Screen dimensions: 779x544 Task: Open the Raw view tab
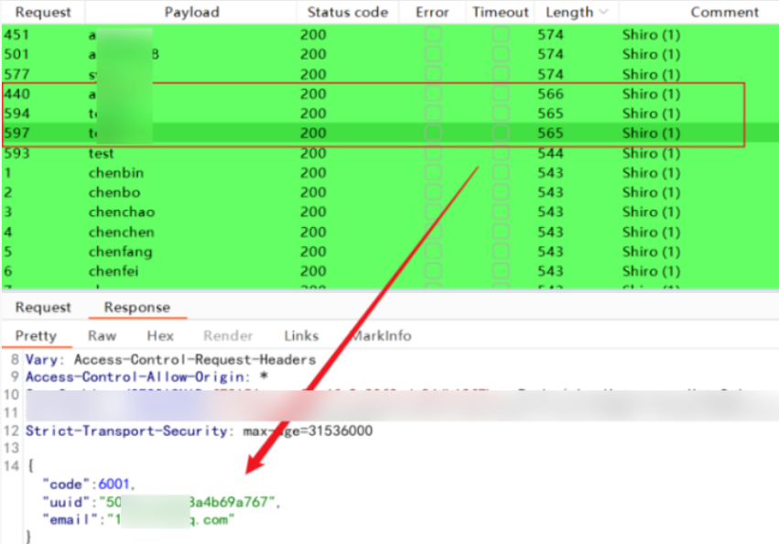pyautogui.click(x=102, y=336)
